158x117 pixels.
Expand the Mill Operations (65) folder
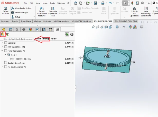click(x=2, y=47)
